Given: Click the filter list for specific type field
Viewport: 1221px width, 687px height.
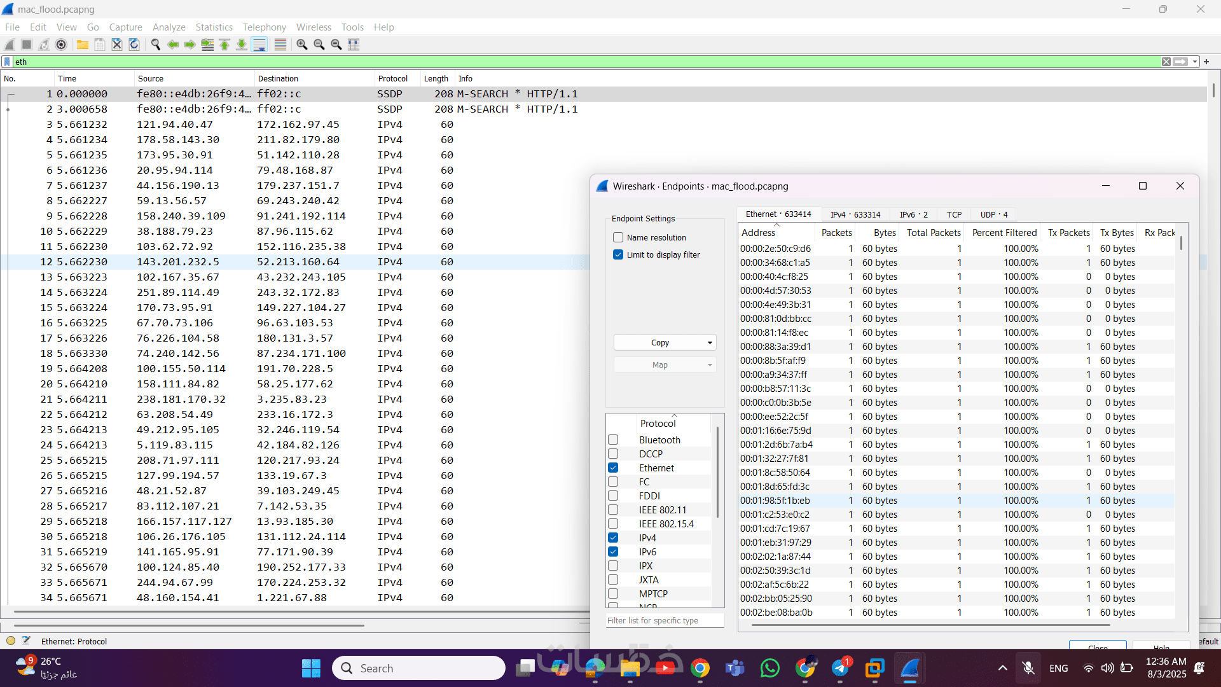Looking at the screenshot, I should 665,620.
